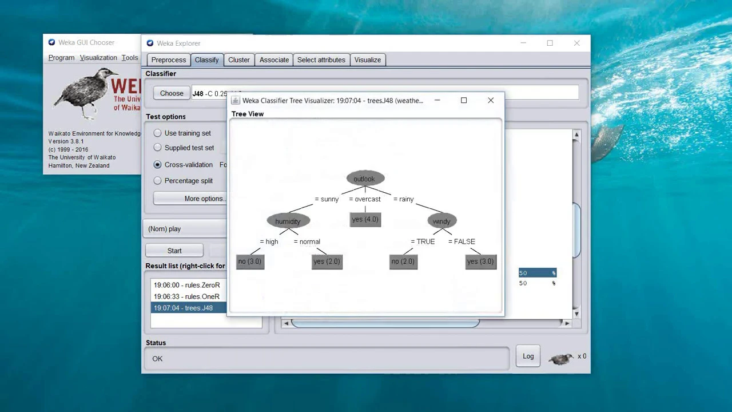The width and height of the screenshot is (732, 412).
Task: Maximize the Tree Visualizer window
Action: point(464,100)
